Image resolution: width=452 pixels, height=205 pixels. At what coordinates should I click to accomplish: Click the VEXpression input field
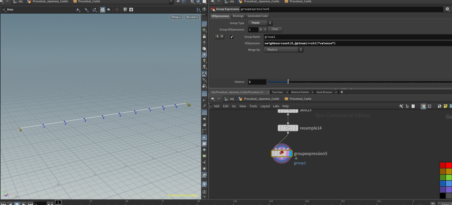click(358, 43)
